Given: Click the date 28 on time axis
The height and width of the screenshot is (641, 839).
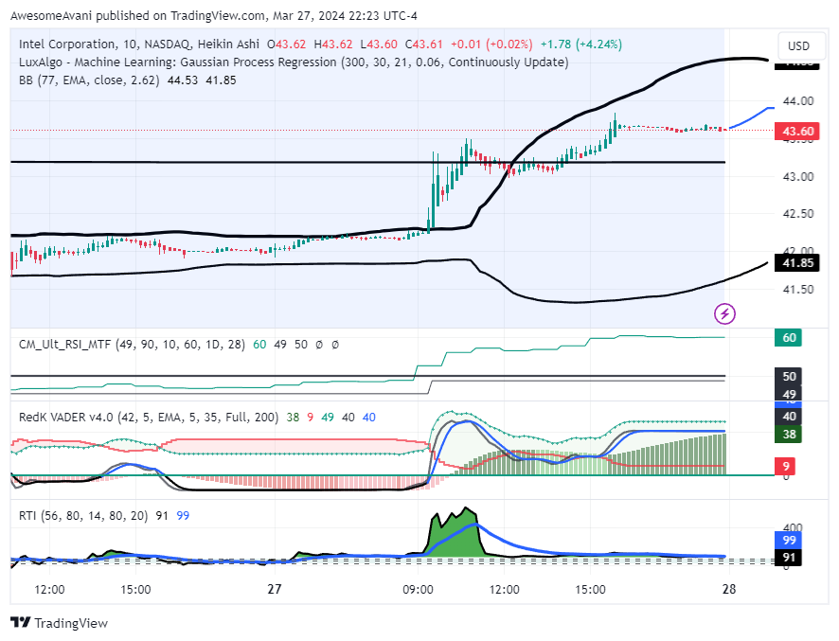Looking at the screenshot, I should pyautogui.click(x=729, y=589).
